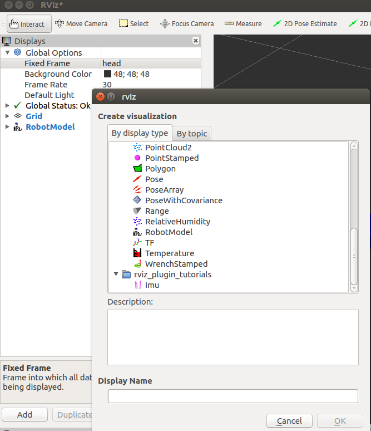Click the Grid display icon

18,116
